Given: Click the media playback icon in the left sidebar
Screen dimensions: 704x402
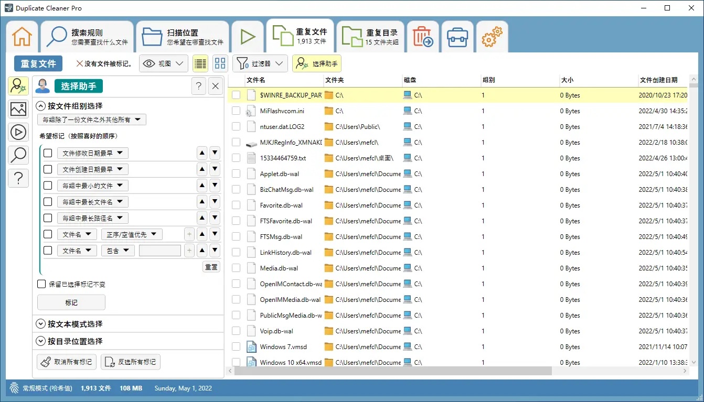Looking at the screenshot, I should pos(18,132).
